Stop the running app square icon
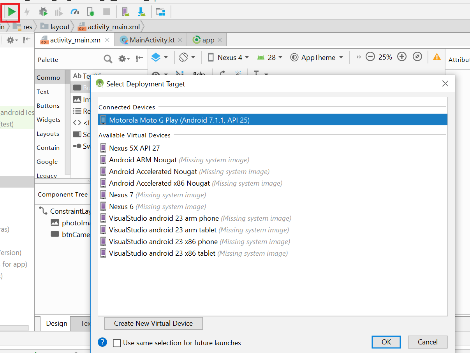The image size is (470, 353). [106, 12]
